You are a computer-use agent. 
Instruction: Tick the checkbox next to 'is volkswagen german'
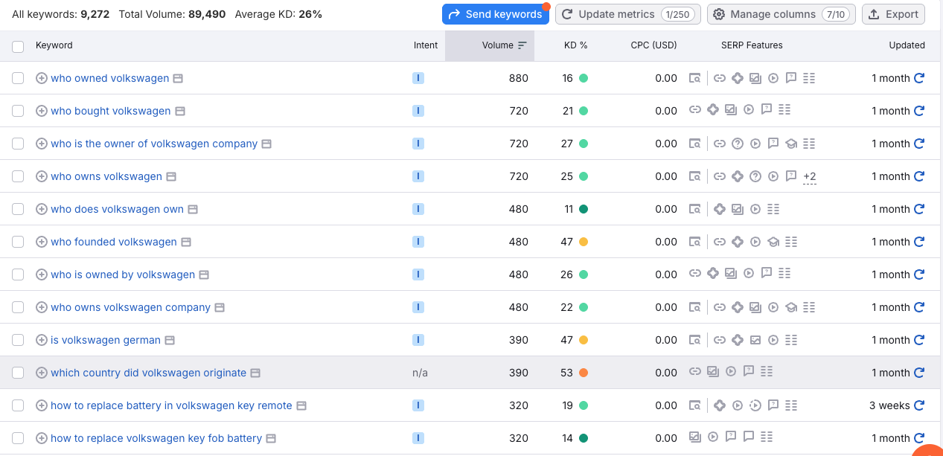pos(18,340)
